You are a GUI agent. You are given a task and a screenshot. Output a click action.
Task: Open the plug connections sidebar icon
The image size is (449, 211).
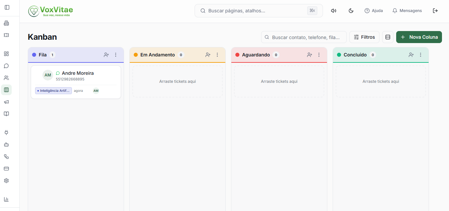click(x=6, y=133)
